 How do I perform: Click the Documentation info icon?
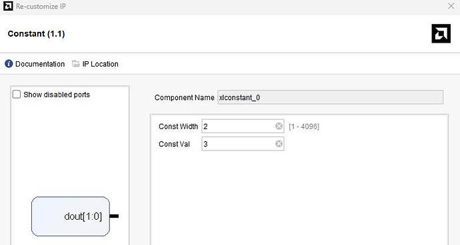tap(9, 64)
